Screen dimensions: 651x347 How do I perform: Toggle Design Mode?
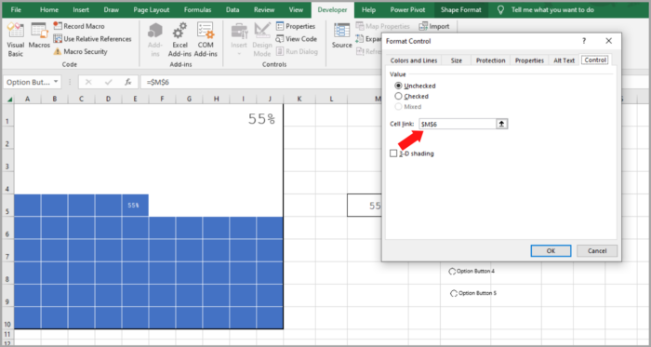262,40
